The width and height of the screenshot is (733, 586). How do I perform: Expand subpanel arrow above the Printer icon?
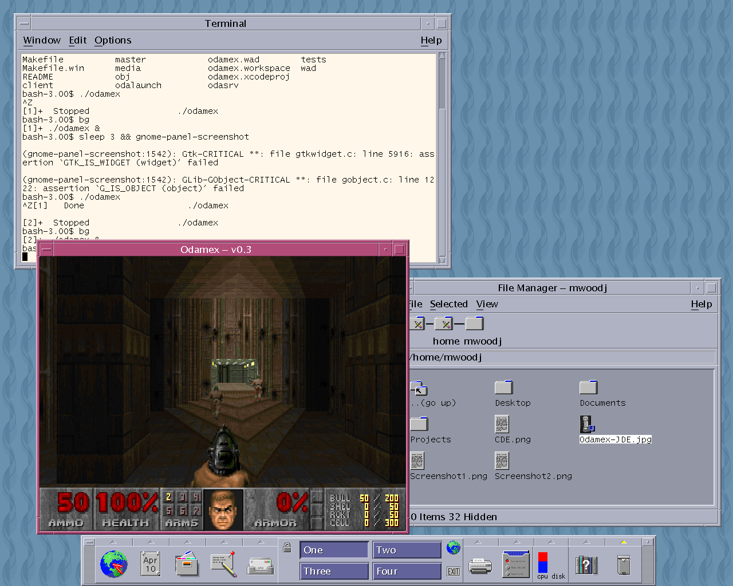478,541
